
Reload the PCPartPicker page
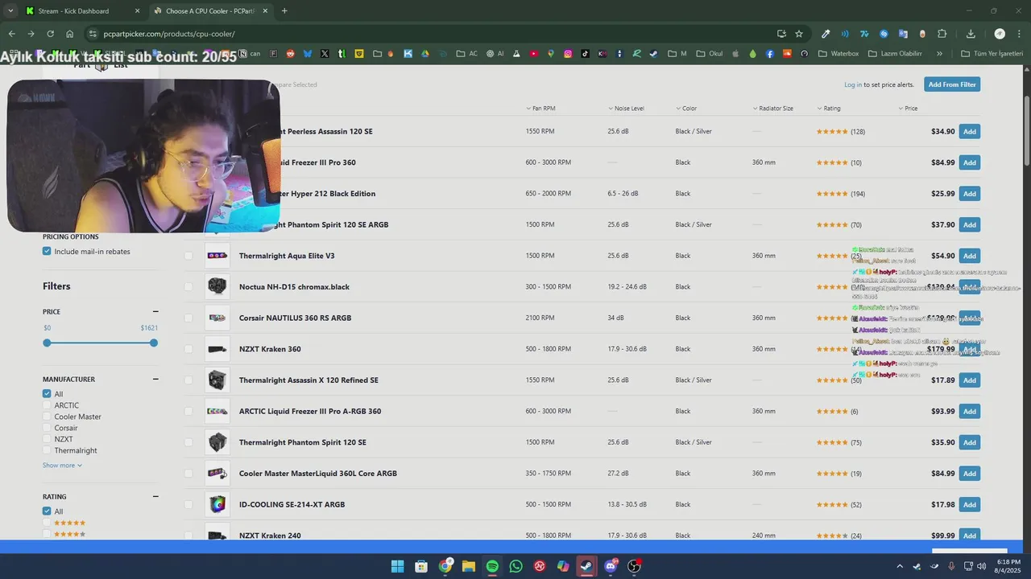pyautogui.click(x=50, y=34)
